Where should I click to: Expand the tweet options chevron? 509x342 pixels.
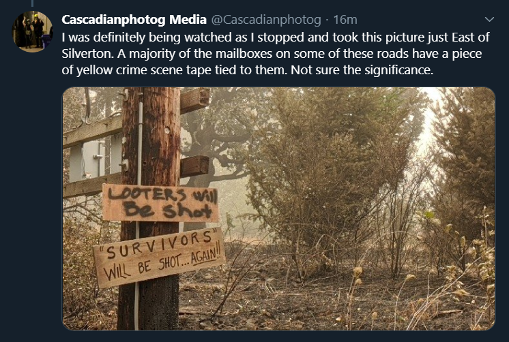coord(489,20)
